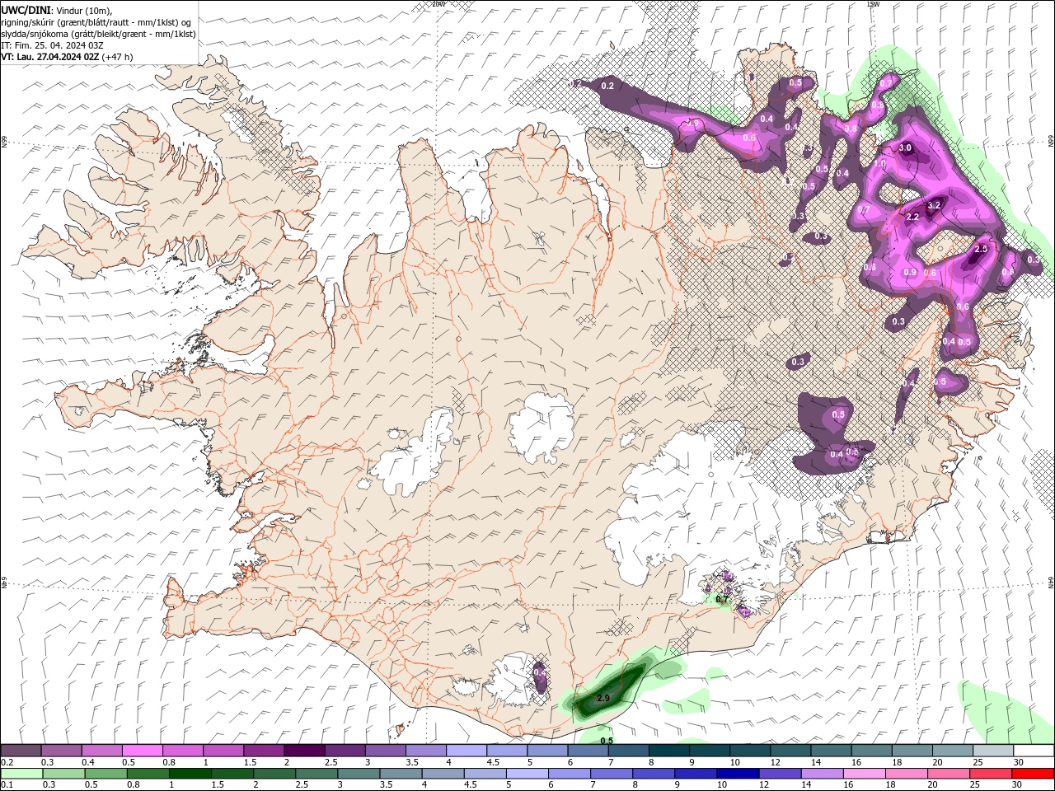Click the 'UWC/DINI: Vindur (10m),' title text
Screen dimensions: 1055x791
click(x=57, y=10)
